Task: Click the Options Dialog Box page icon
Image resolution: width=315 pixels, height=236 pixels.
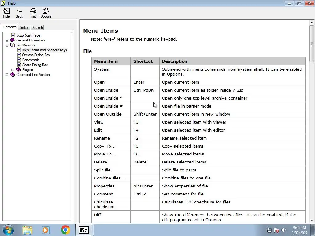Action: (19, 55)
